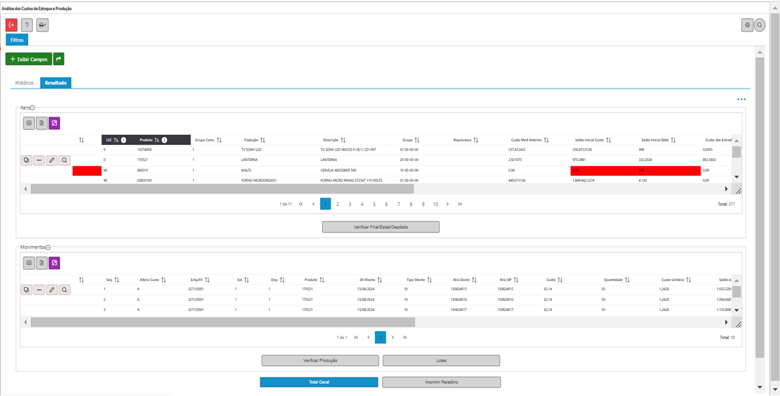
Task: Click the Verificar Filial/Estab/Depósito button
Action: point(381,227)
